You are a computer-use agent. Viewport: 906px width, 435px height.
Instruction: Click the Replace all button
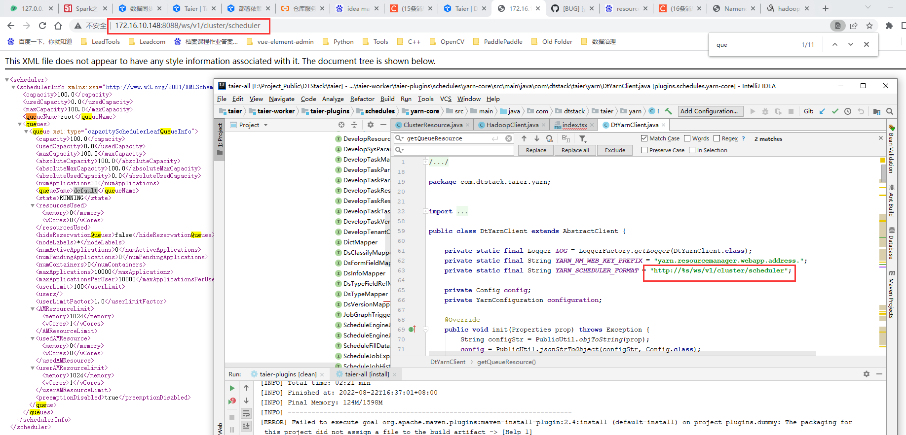point(575,150)
